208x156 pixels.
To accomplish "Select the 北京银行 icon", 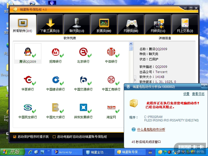I will pos(83,52).
